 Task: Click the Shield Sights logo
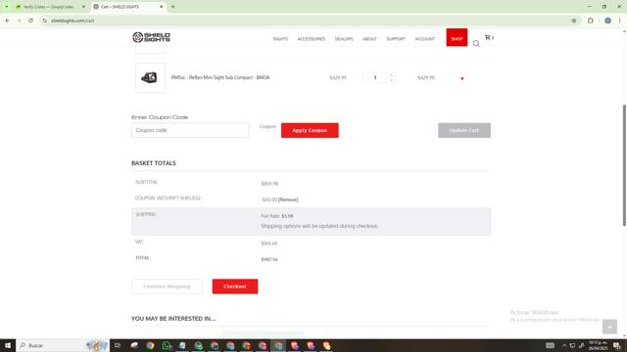(151, 37)
